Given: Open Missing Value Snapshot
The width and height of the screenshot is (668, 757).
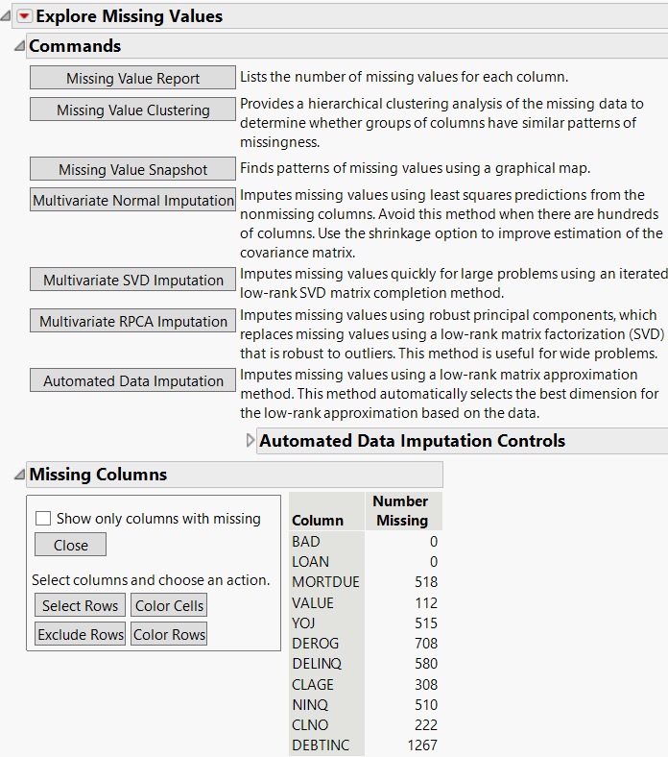Looking at the screenshot, I should point(132,170).
